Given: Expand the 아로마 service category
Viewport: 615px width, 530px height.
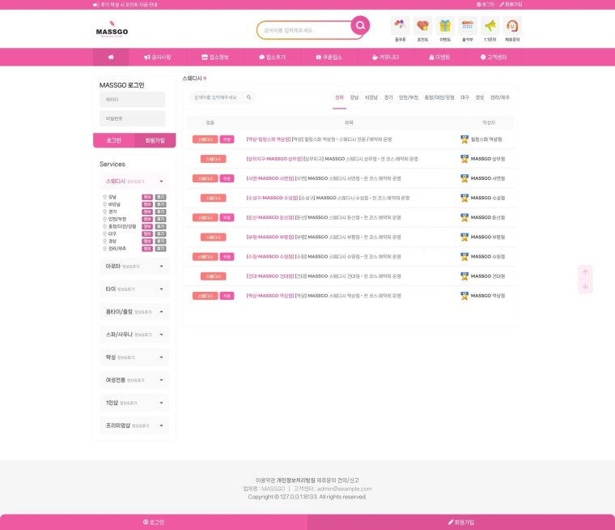Looking at the screenshot, I should [x=134, y=267].
